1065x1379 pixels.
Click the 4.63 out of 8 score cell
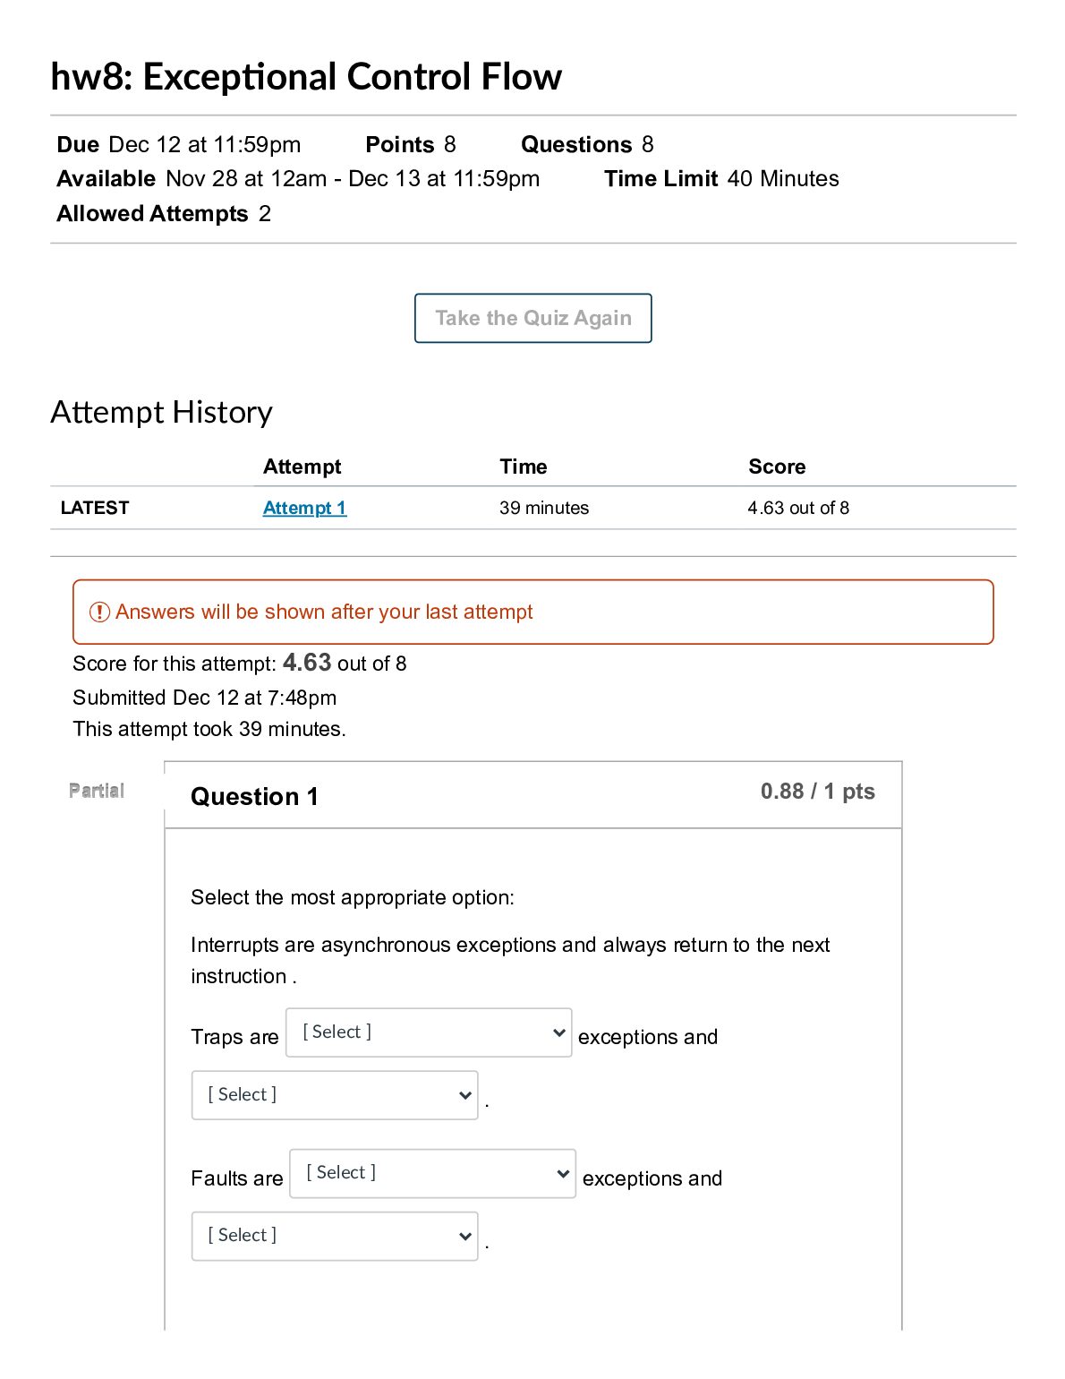click(798, 508)
